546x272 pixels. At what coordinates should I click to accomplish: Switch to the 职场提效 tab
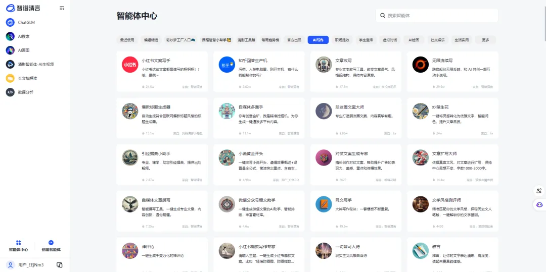click(342, 40)
